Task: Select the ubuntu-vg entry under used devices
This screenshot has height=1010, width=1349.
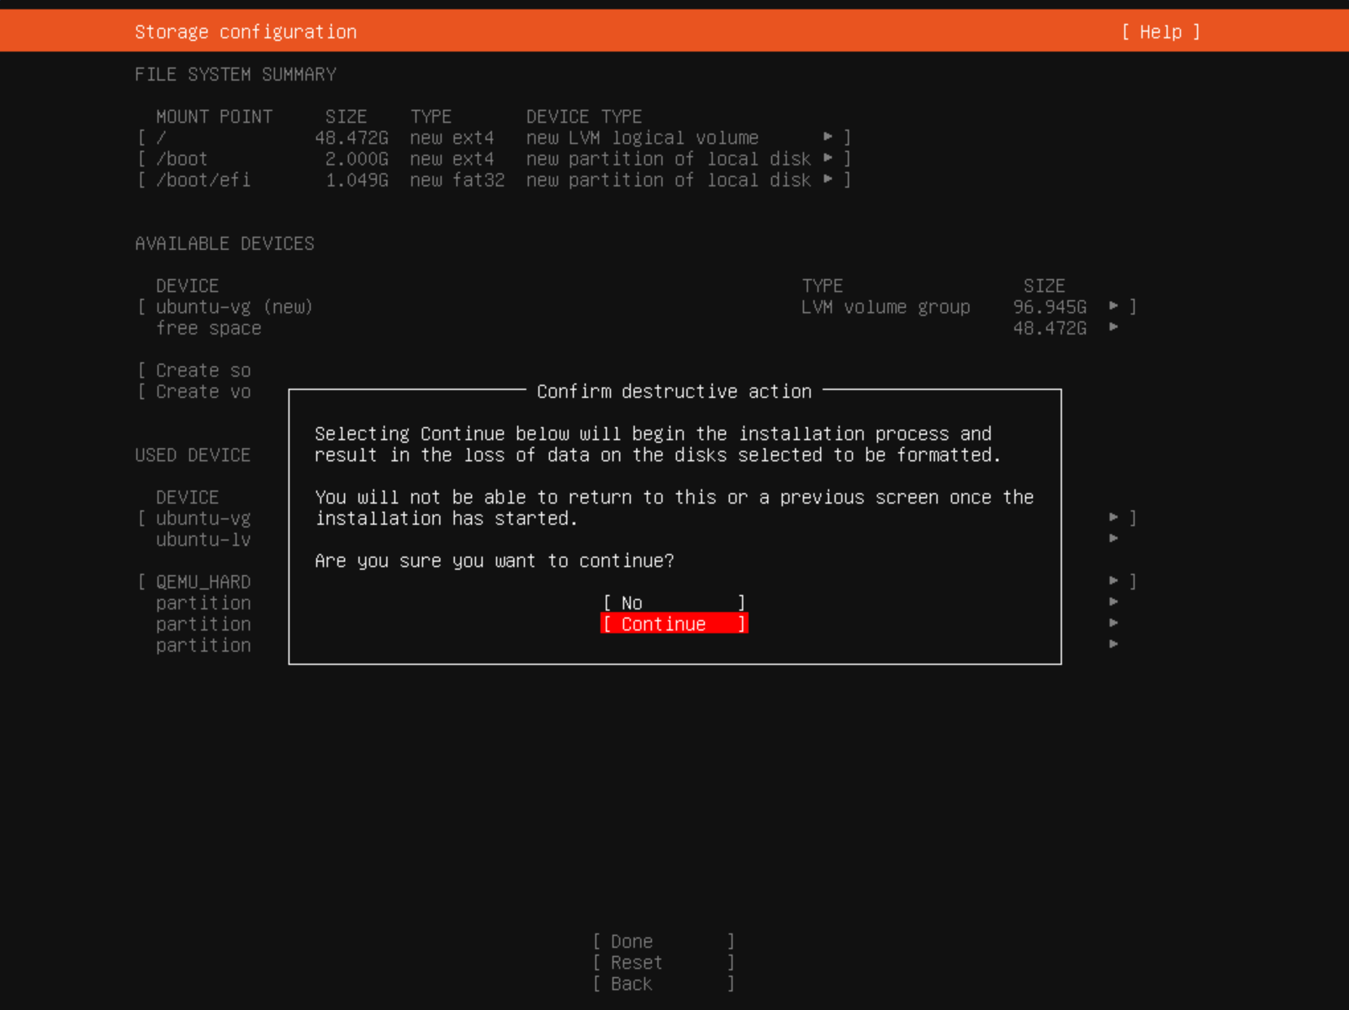Action: point(202,518)
